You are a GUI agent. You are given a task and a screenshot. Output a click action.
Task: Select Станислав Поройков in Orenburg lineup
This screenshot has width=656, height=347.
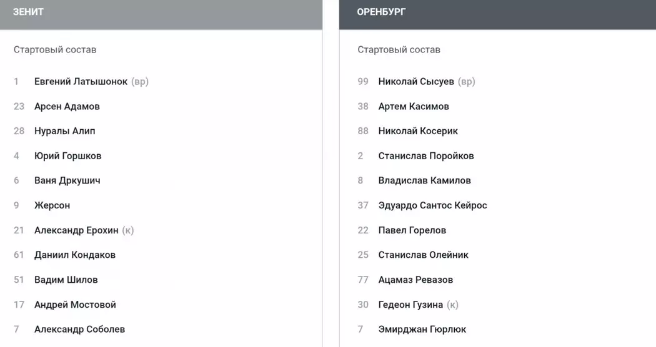426,156
